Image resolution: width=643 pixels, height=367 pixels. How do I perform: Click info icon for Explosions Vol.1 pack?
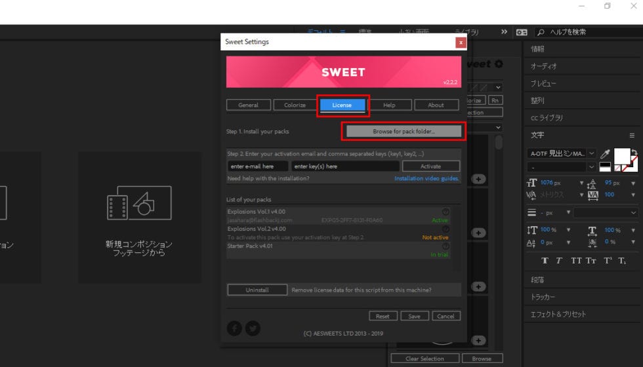446,212
